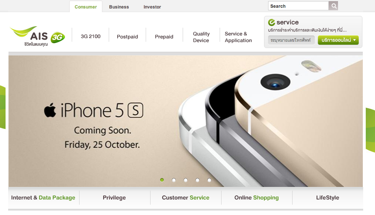375x215 pixels.
Task: Expand the Service & Application menu
Action: (x=238, y=37)
